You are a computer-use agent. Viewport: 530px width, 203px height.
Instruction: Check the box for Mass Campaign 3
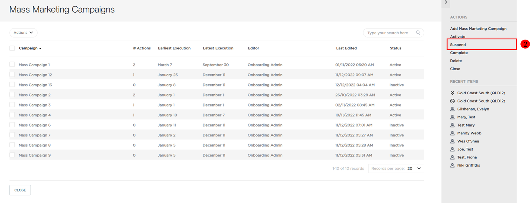12,105
